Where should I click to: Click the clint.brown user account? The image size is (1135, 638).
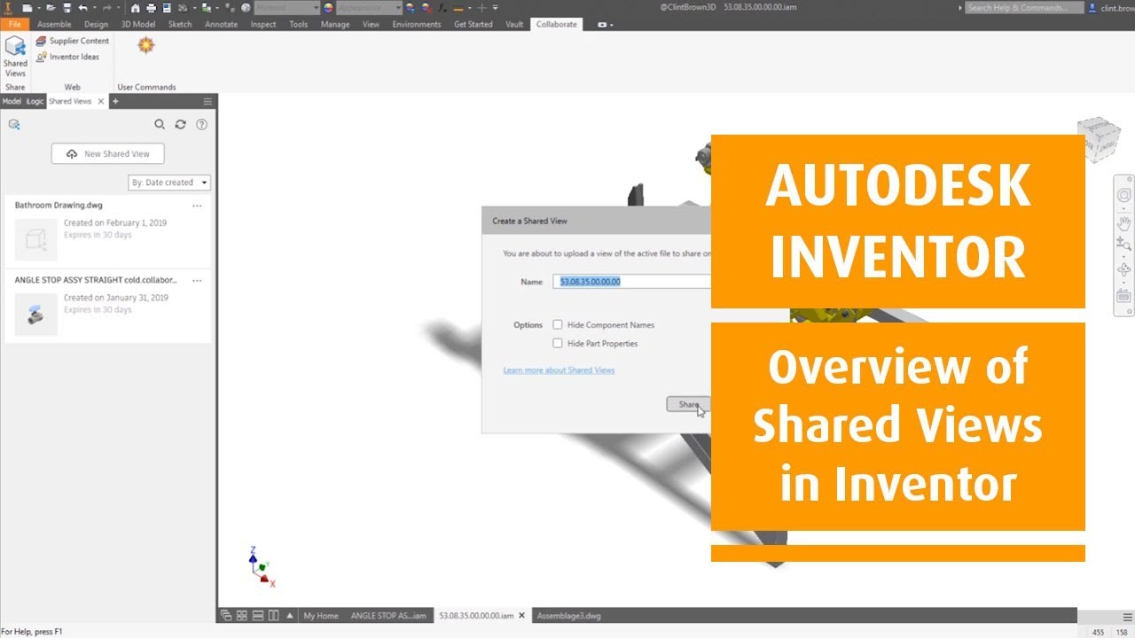(x=1112, y=7)
